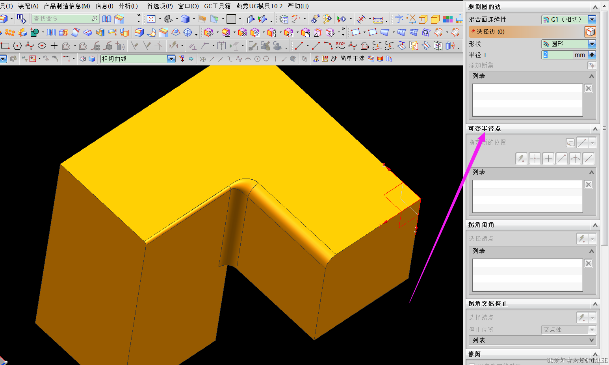The width and height of the screenshot is (609, 365).
Task: Select the Ellipse sketch tool
Action: pos(42,46)
